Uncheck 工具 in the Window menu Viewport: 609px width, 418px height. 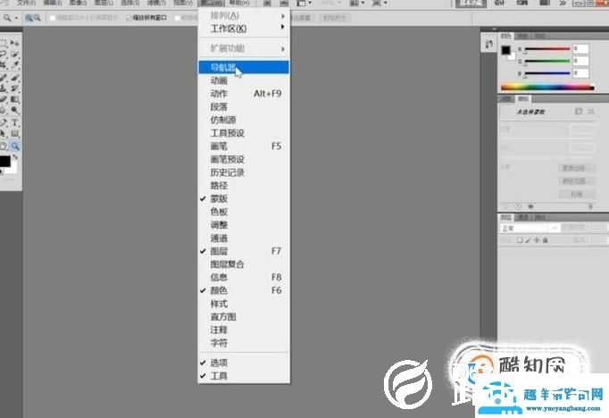(244, 376)
